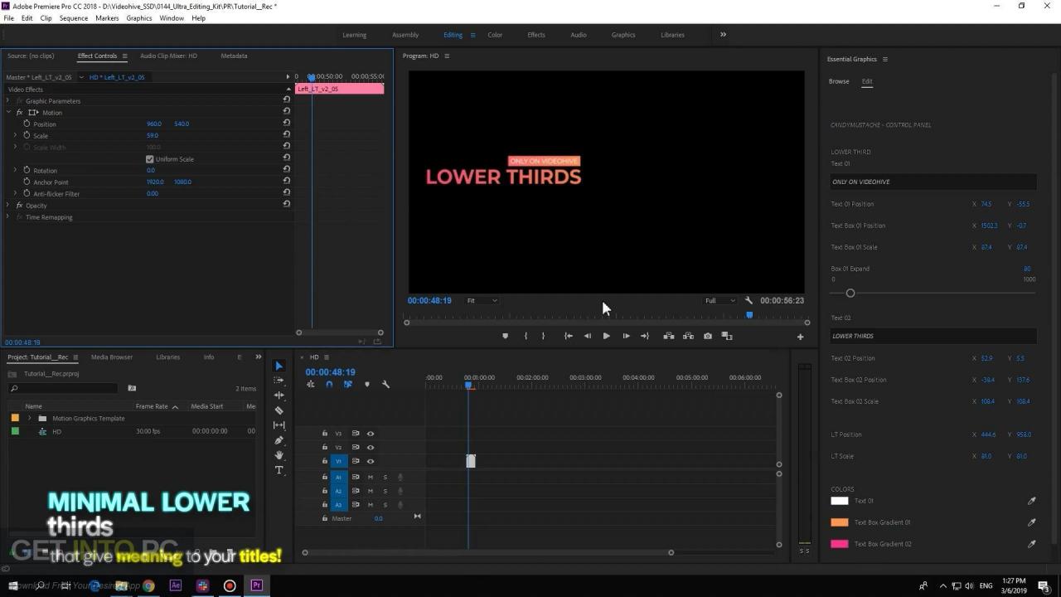Screen dimensions: 1061x597
Task: Open Metadata panel tab
Action: 234,56
